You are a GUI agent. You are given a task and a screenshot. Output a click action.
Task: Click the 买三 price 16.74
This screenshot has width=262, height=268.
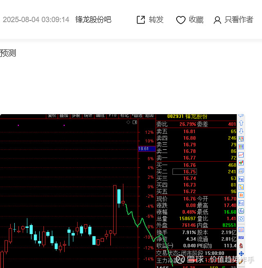(189, 178)
